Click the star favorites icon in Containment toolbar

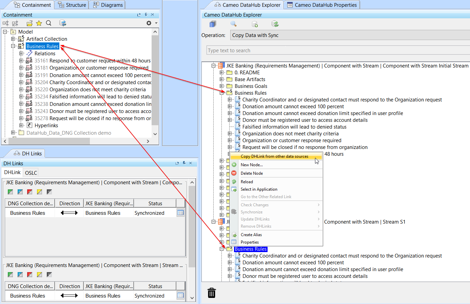click(x=39, y=23)
